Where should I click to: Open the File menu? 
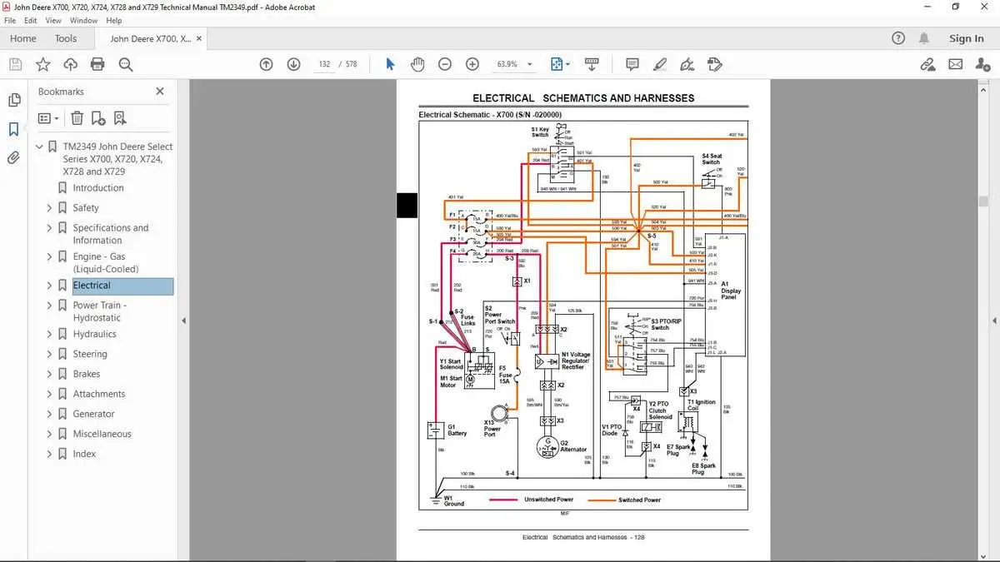coord(12,20)
